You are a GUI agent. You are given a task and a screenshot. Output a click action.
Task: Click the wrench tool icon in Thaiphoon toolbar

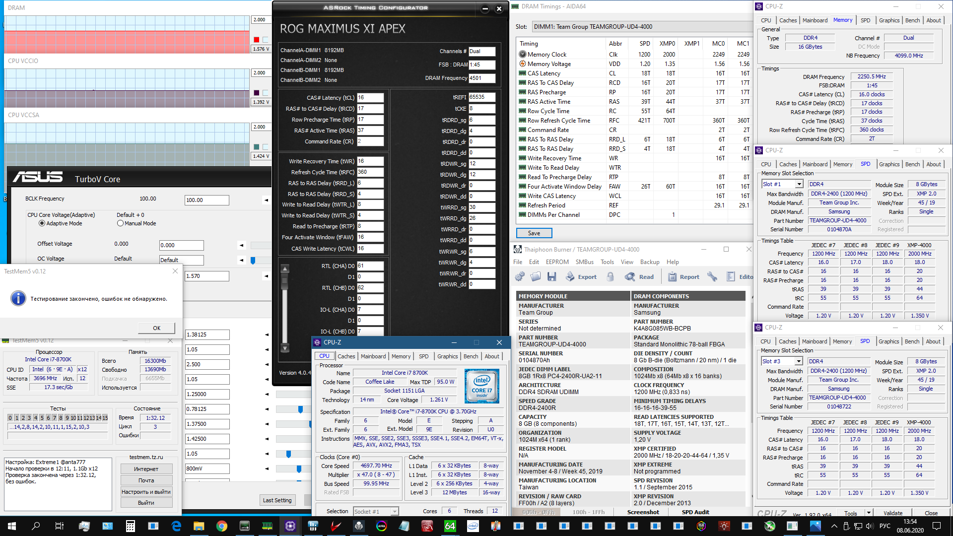(712, 277)
